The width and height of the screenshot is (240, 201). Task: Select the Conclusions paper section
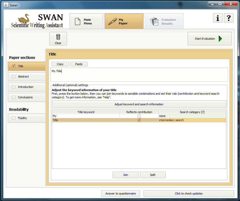coord(27,97)
